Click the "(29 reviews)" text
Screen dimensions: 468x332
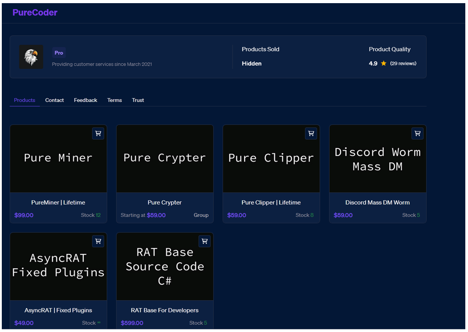403,63
